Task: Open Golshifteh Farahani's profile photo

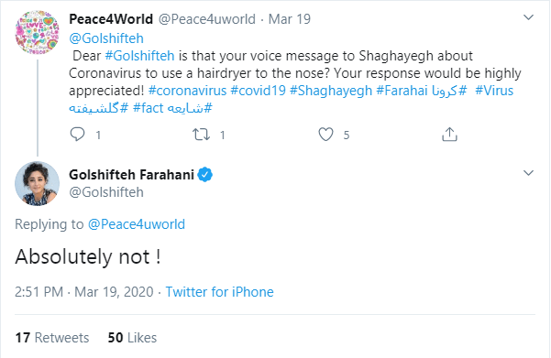Action: tap(37, 183)
